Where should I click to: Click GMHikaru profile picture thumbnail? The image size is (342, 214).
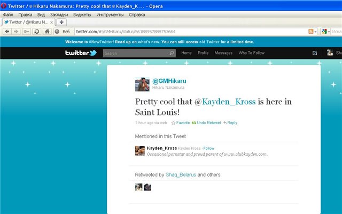coord(142,84)
